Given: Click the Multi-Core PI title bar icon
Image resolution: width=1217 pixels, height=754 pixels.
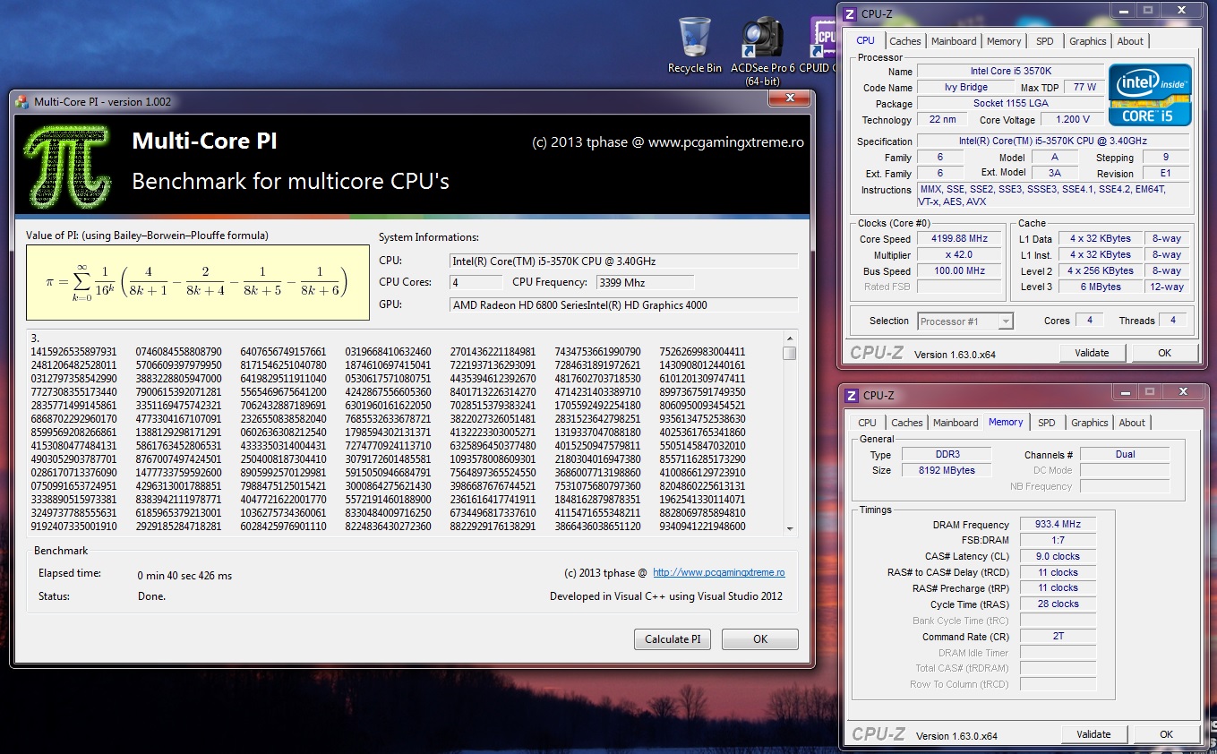Looking at the screenshot, I should [x=22, y=102].
